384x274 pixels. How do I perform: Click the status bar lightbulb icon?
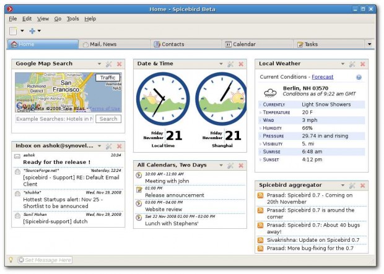pyautogui.click(x=11, y=260)
